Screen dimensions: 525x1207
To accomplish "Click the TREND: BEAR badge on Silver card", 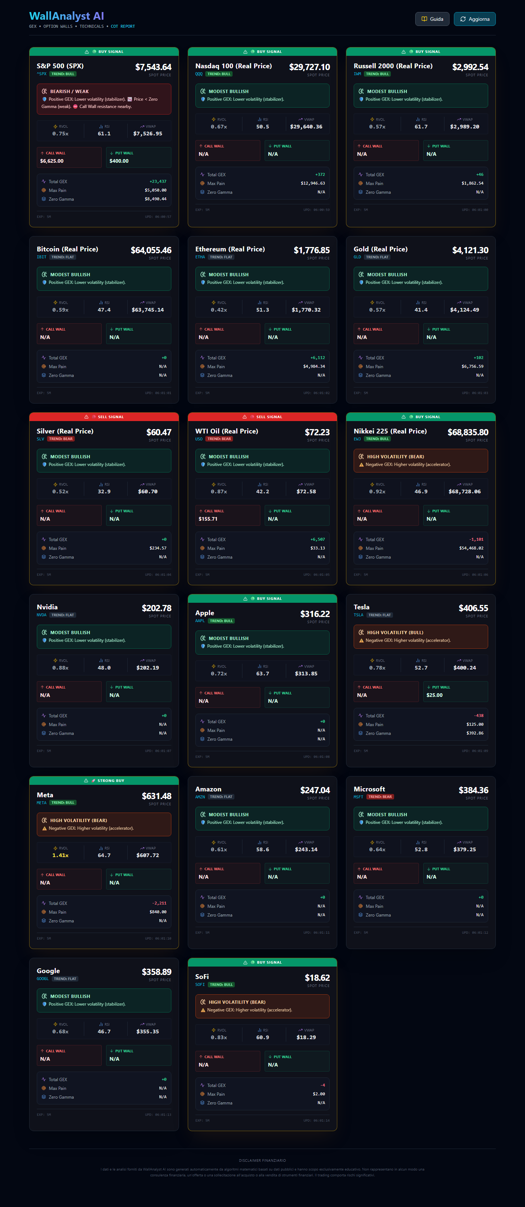I will 61,439.
